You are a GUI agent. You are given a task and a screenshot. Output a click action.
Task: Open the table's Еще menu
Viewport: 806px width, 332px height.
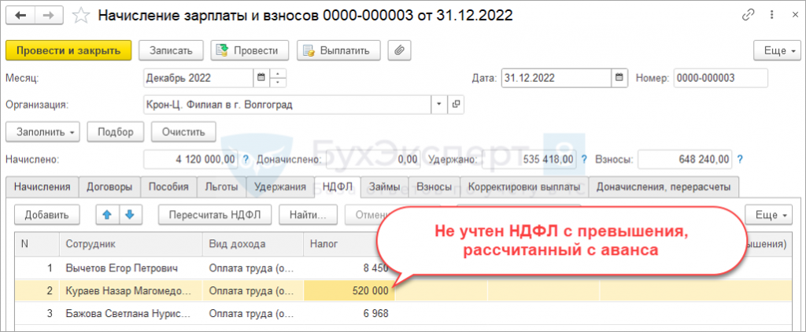(769, 215)
